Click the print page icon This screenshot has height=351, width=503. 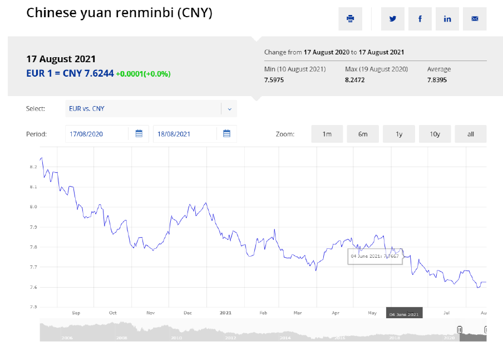click(351, 19)
